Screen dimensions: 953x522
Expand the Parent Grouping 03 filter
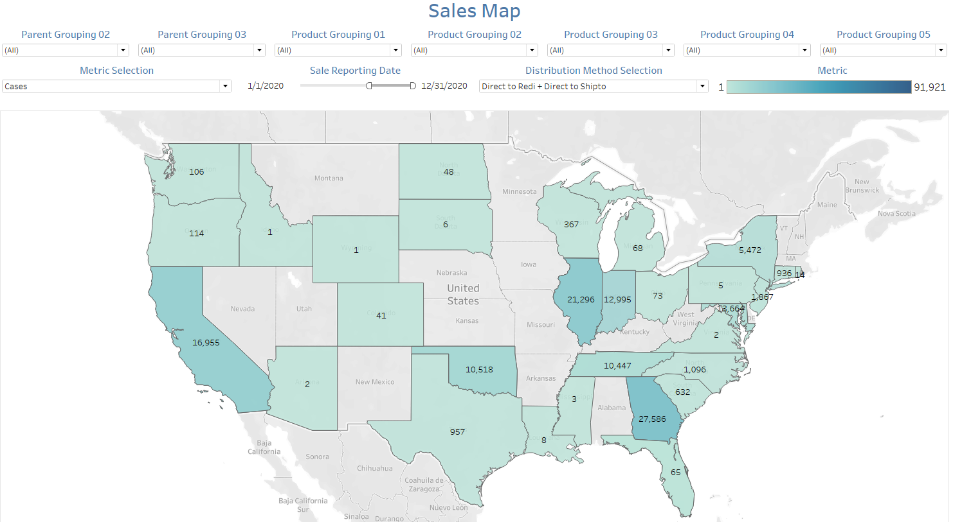tap(202, 50)
